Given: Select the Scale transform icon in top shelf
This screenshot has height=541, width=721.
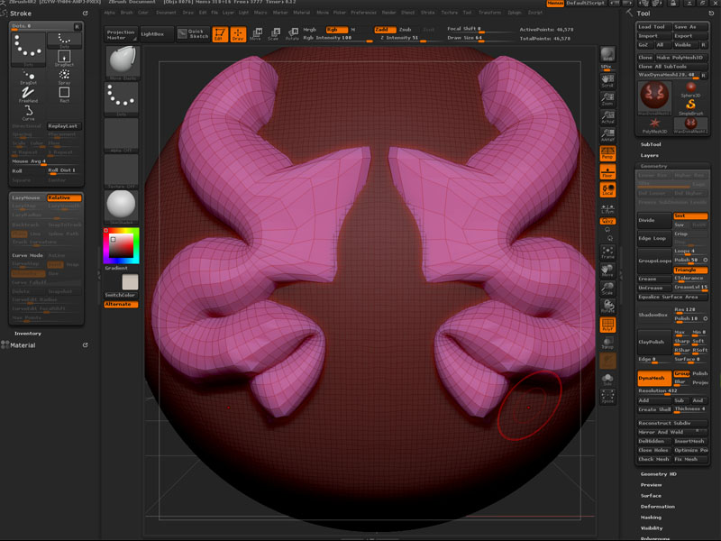Looking at the screenshot, I should coord(274,34).
